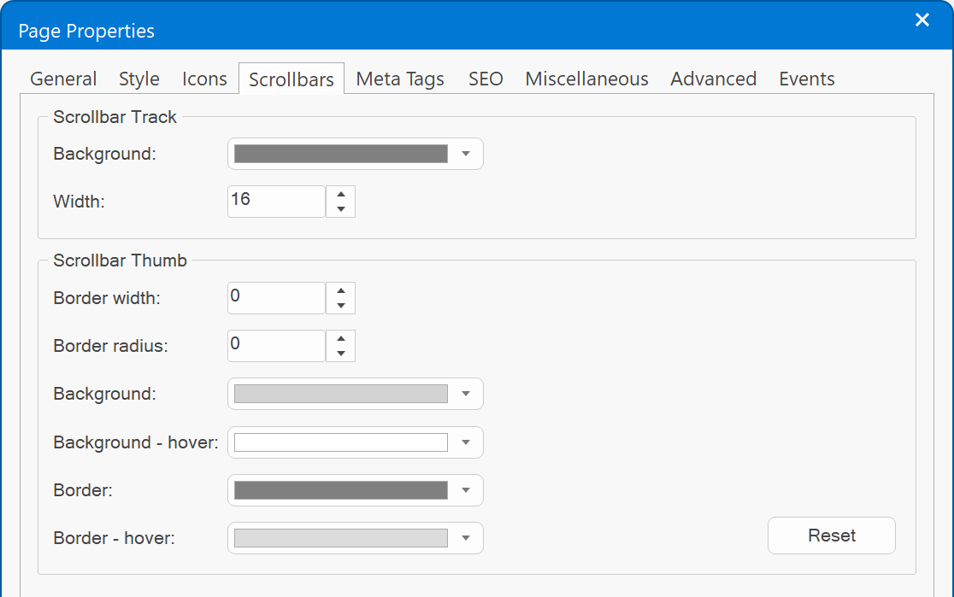This screenshot has height=597, width=954.
Task: Increase Border radius with up arrow
Action: [x=341, y=338]
